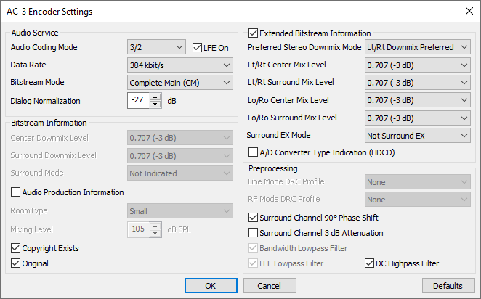Toggle the Original checkbox
Image resolution: width=481 pixels, height=299 pixels.
pos(15,263)
